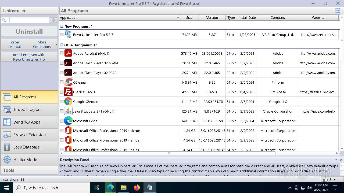Image resolution: width=344 pixels, height=193 pixels.
Task: Sort by the Application column header
Action: 120,17
